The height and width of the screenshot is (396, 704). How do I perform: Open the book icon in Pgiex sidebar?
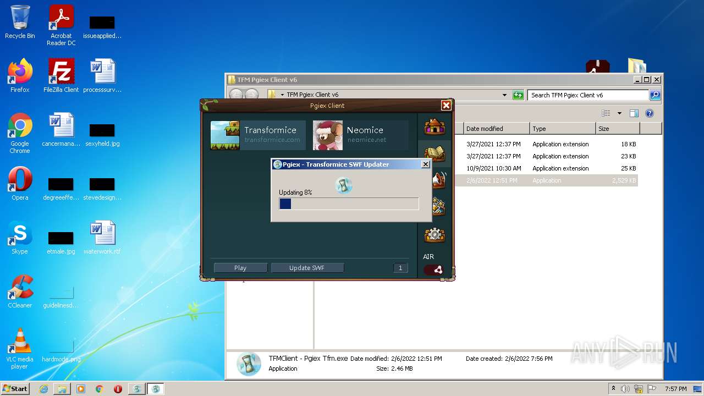[x=435, y=153]
